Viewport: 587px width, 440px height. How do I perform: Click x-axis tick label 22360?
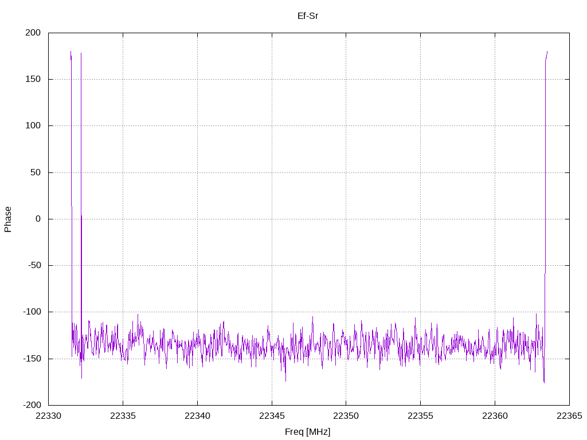[495, 416]
